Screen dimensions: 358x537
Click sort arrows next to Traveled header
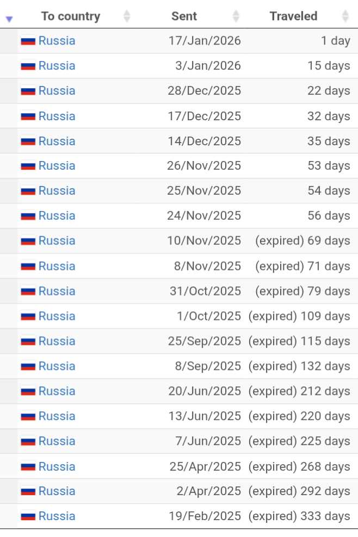coord(345,16)
